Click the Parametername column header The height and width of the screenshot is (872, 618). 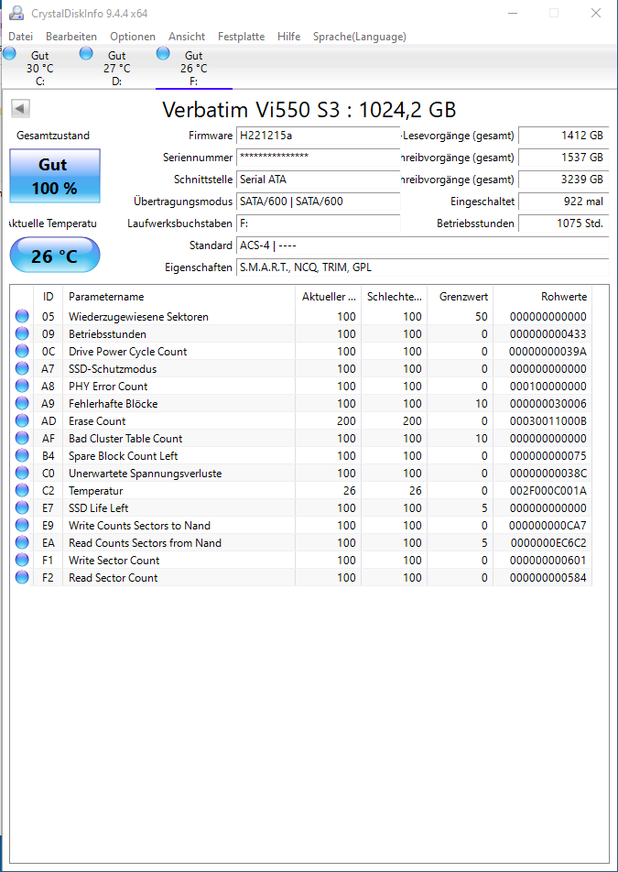pos(179,297)
